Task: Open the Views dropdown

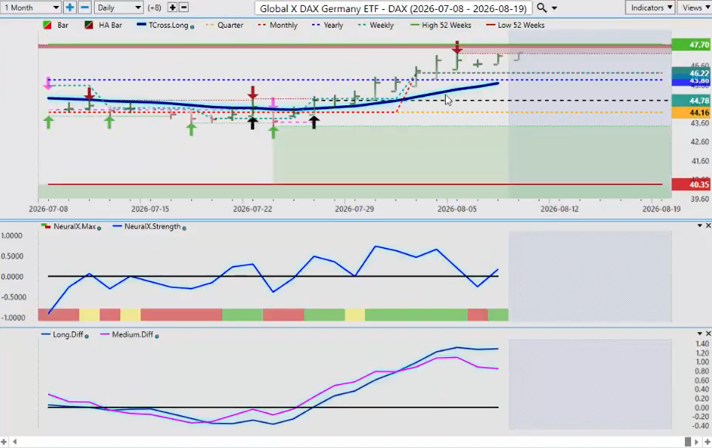Action: click(695, 8)
